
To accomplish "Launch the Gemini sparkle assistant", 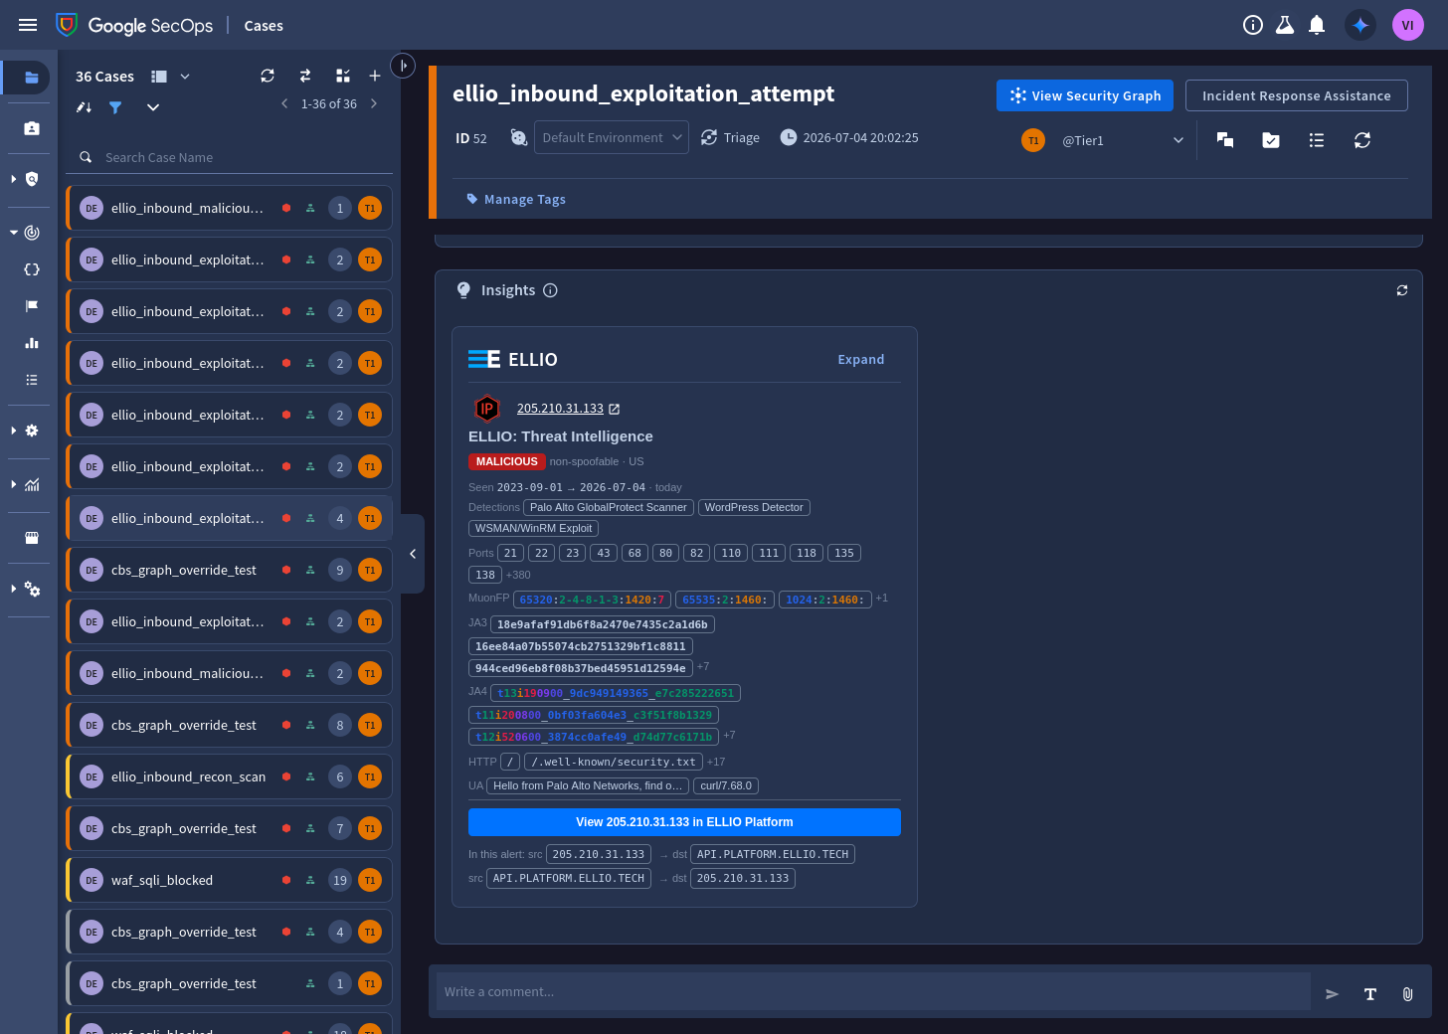I will 1360,25.
